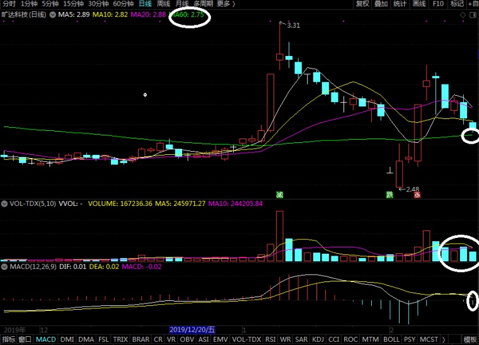This screenshot has width=479, height=345.
Task: Click the 复权 button
Action: click(362, 4)
